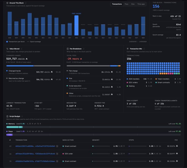Switch chart to Fees tab
Screen dimensions: 187x168
tap(127, 4)
